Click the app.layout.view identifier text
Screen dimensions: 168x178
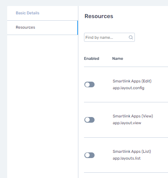point(127,123)
